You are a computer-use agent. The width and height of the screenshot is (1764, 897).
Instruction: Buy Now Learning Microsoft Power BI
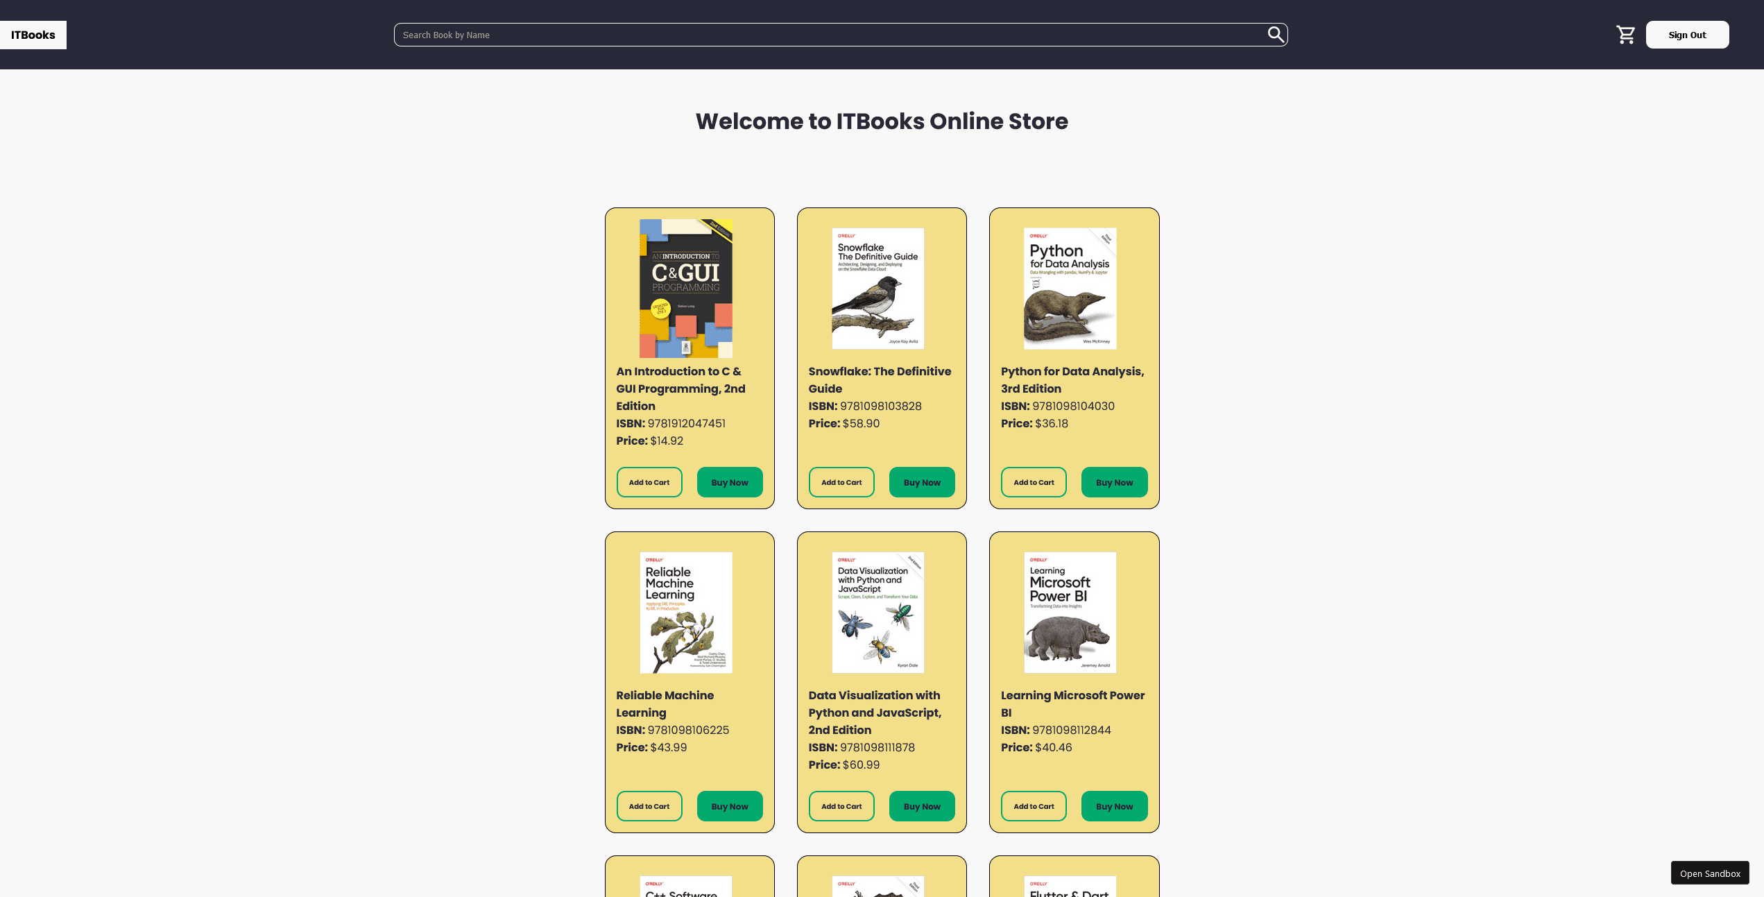click(1115, 806)
